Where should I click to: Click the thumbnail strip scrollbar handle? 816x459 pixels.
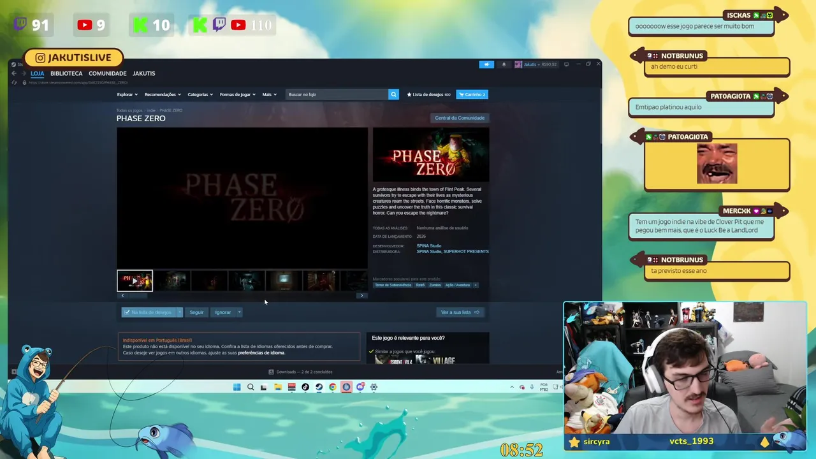point(138,296)
